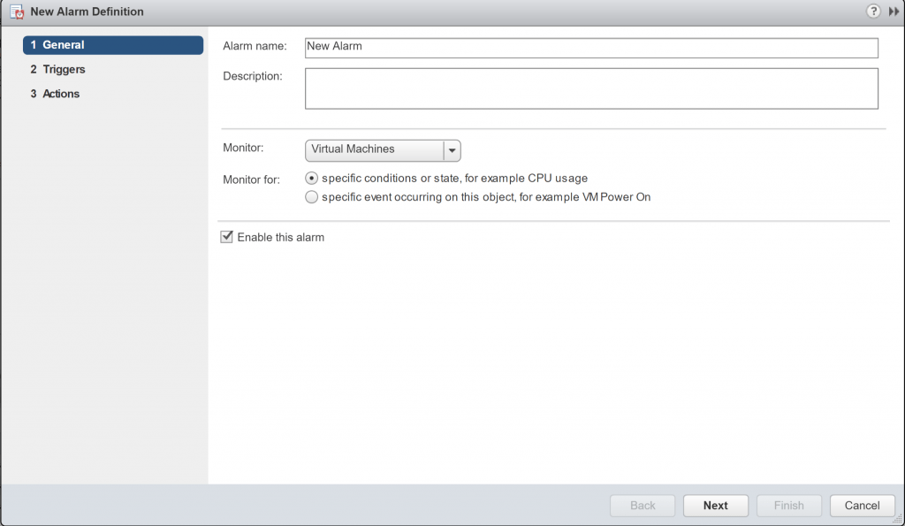The width and height of the screenshot is (905, 526).
Task: Open the Actions step
Action: (x=58, y=93)
